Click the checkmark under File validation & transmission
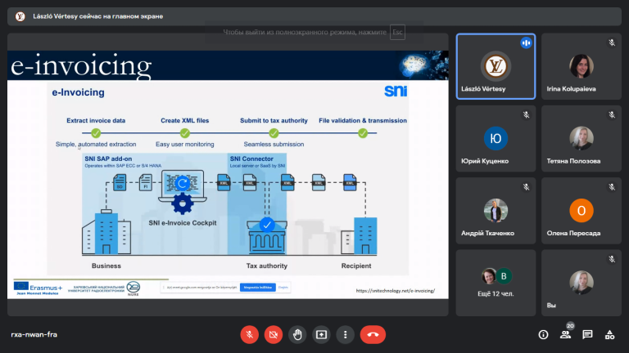The height and width of the screenshot is (353, 629). 363,133
